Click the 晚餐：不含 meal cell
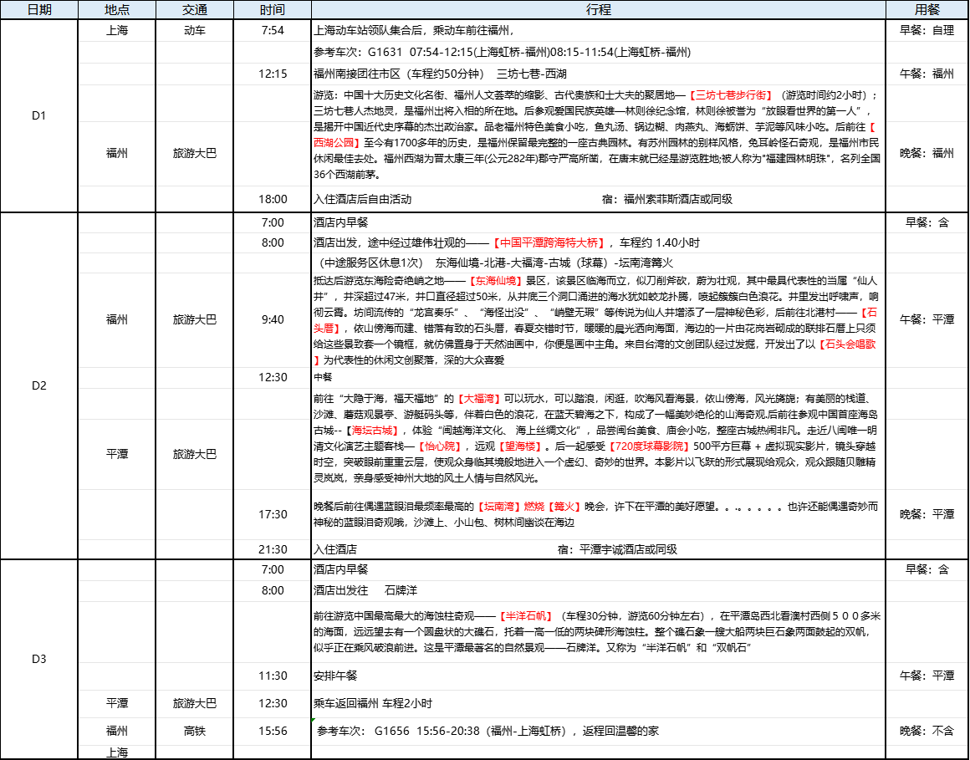This screenshot has width=970, height=760. 927,731
